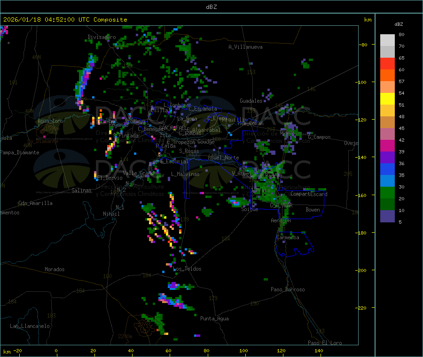
Task: Click the 'km' unit label at bottom left
Action: (7, 352)
